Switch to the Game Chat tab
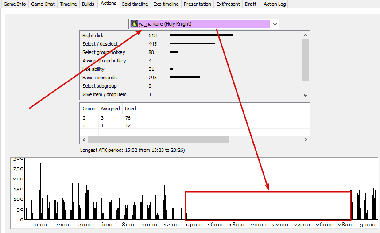The image size is (380, 233). pos(43,4)
